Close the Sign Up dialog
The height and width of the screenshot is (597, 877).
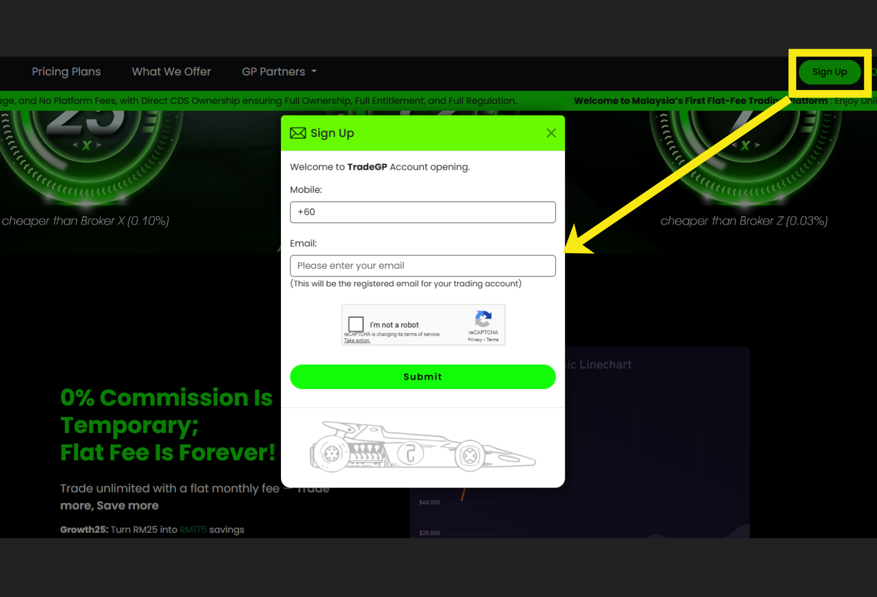tap(551, 133)
